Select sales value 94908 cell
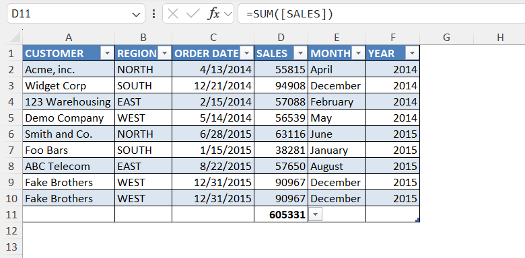 [x=281, y=85]
